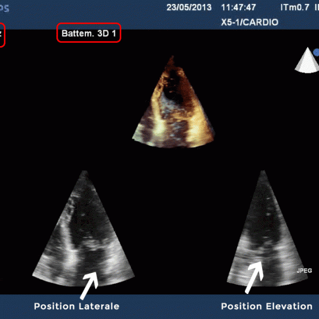Select the Battem. 3D 1 label box
Viewport: 319px width, 319px height.
(x=89, y=33)
